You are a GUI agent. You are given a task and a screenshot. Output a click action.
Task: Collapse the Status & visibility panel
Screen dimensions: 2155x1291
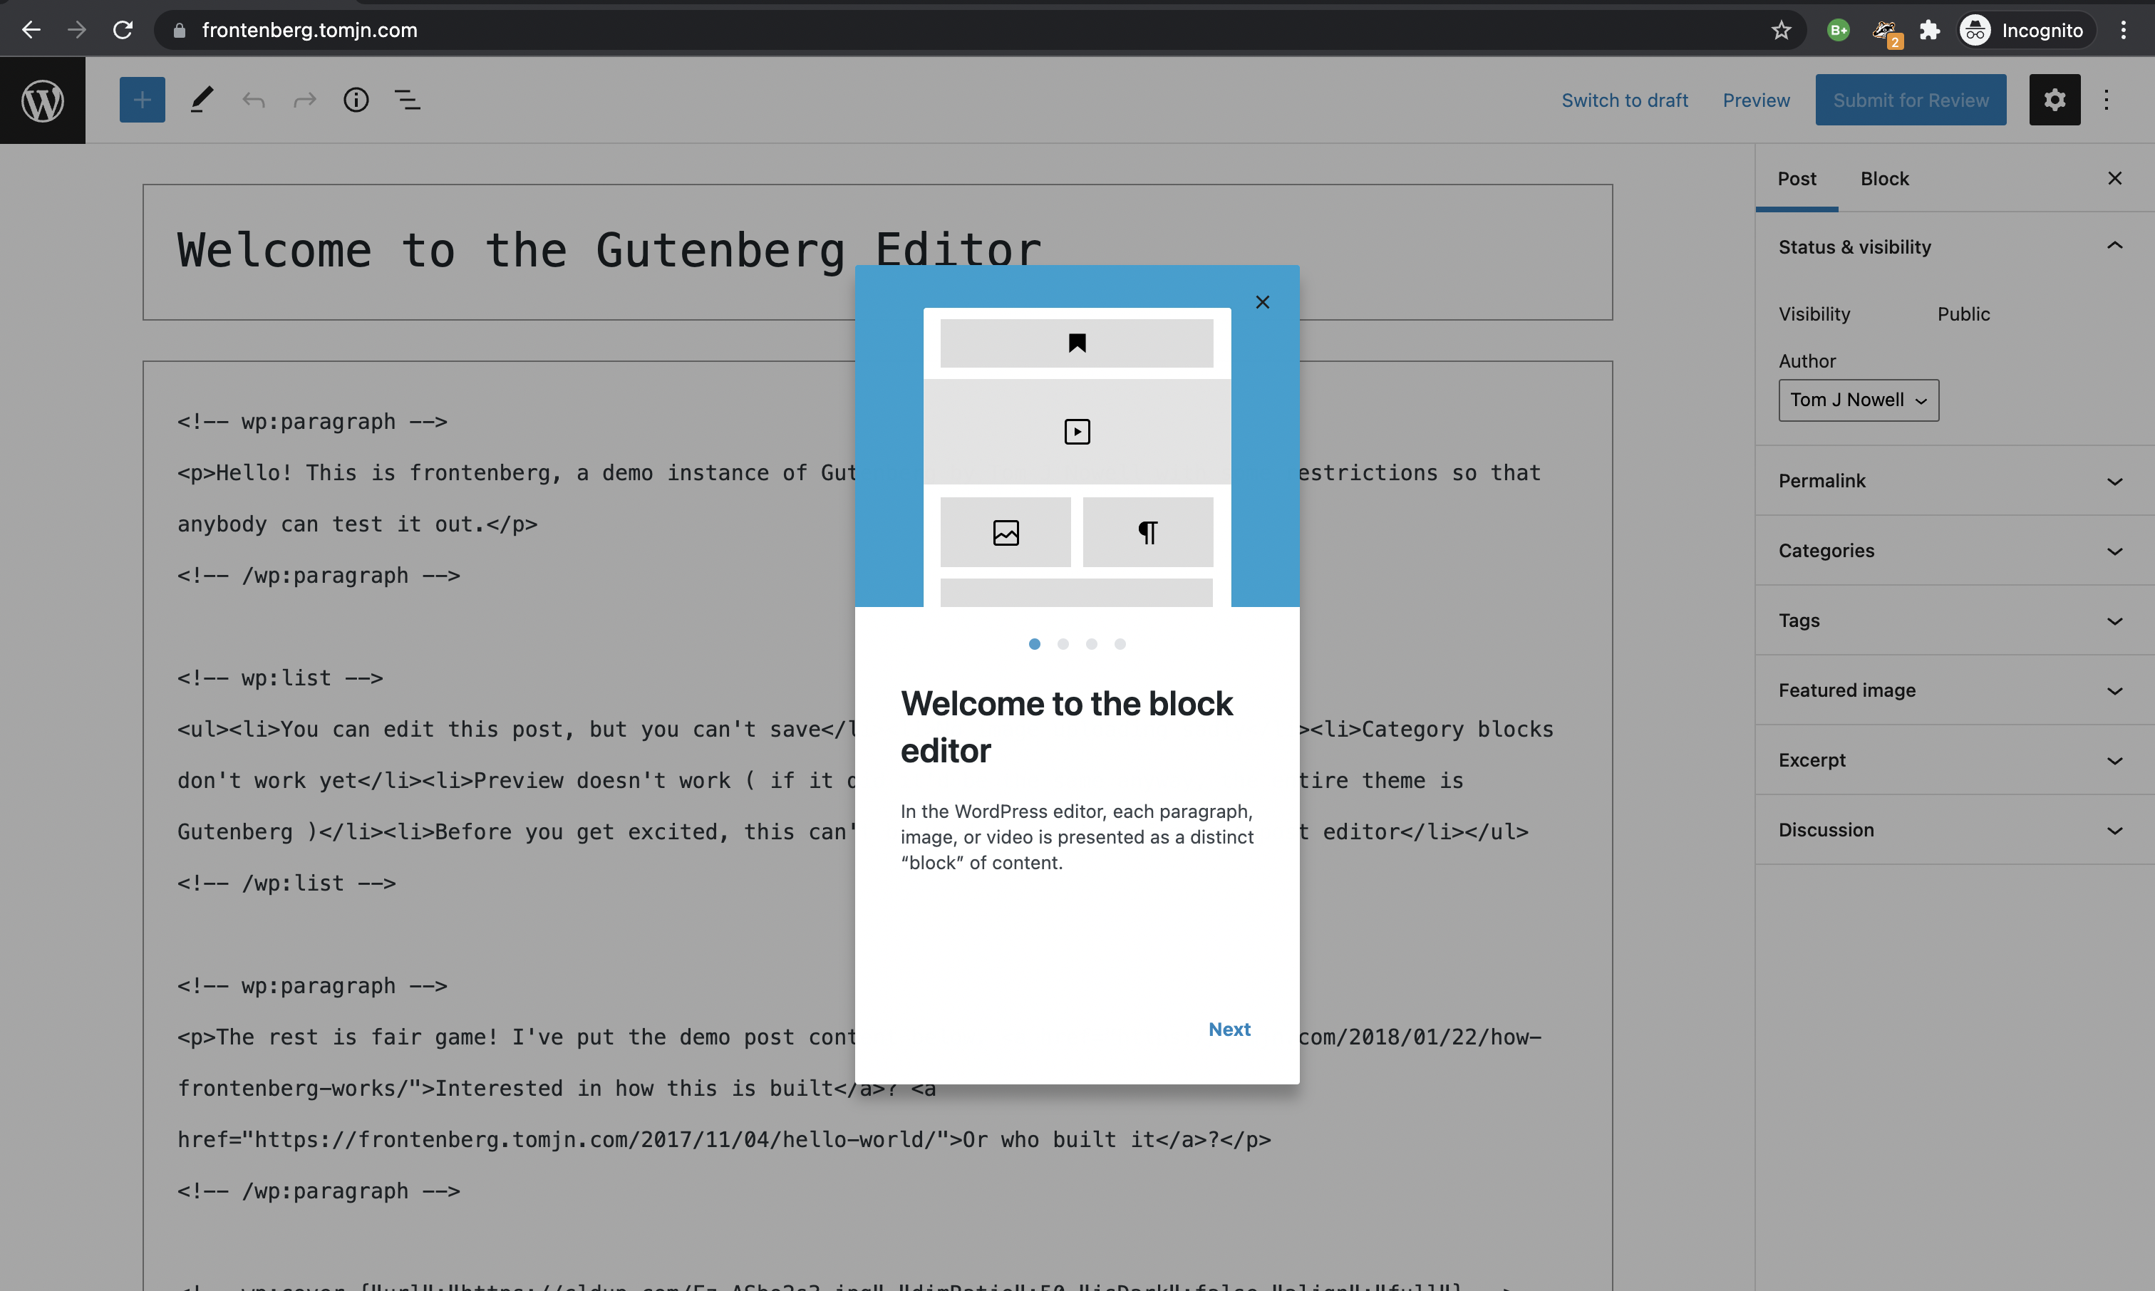pos(1955,247)
